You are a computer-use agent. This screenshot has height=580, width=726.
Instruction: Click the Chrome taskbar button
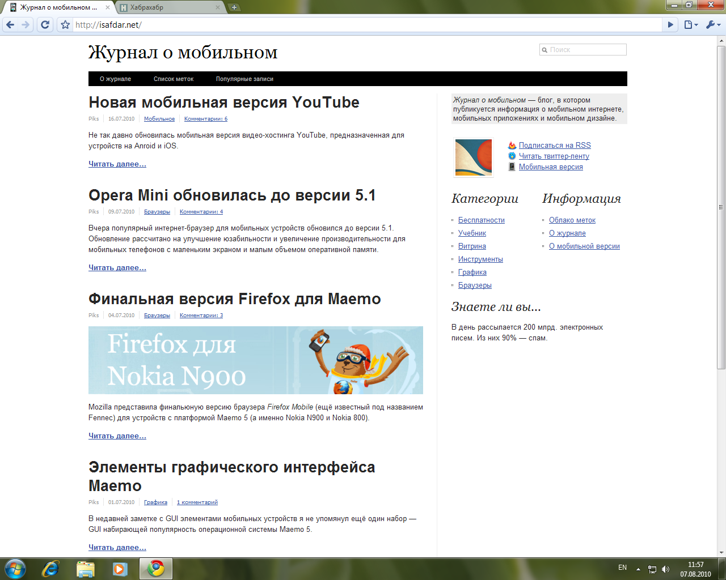click(x=156, y=569)
